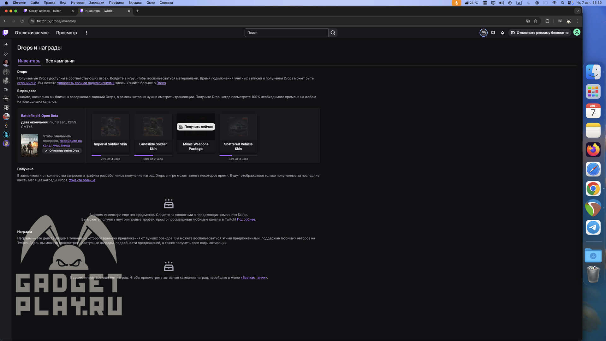Open Отслеживаемое in the top navigation
This screenshot has height=341, width=606.
[x=32, y=33]
